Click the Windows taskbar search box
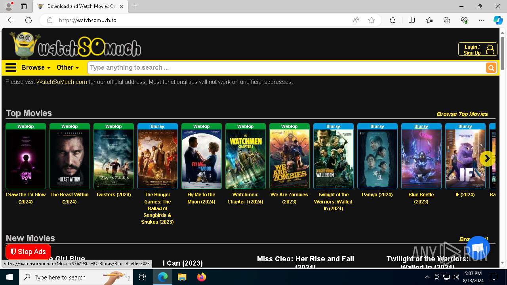Image resolution: width=507 pixels, height=285 pixels. 76,277
